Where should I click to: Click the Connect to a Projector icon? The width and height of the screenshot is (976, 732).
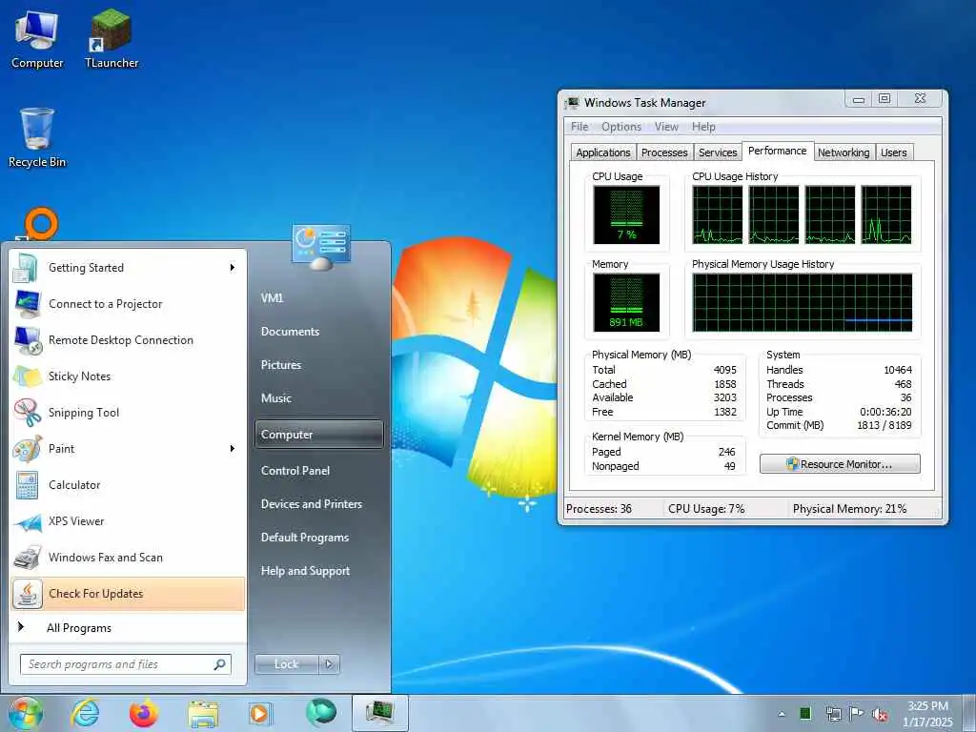28,304
